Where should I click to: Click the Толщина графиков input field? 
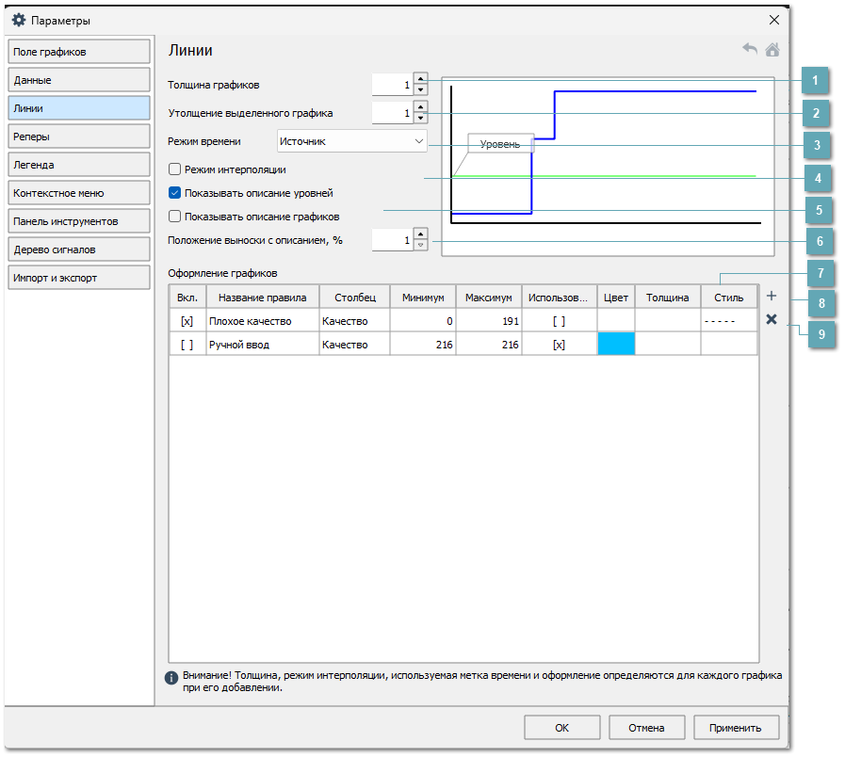coord(392,85)
